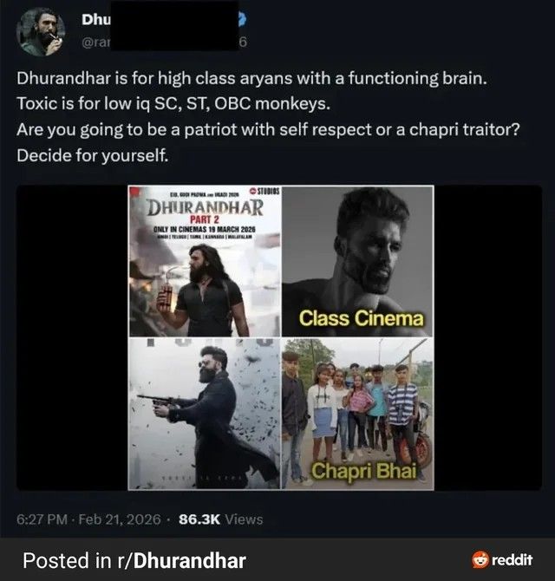The height and width of the screenshot is (581, 555).
Task: Open the Chapri Bhai group photo
Action: [x=357, y=414]
